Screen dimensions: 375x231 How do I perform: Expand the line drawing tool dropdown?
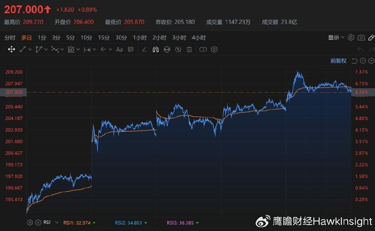pyautogui.click(x=30, y=49)
